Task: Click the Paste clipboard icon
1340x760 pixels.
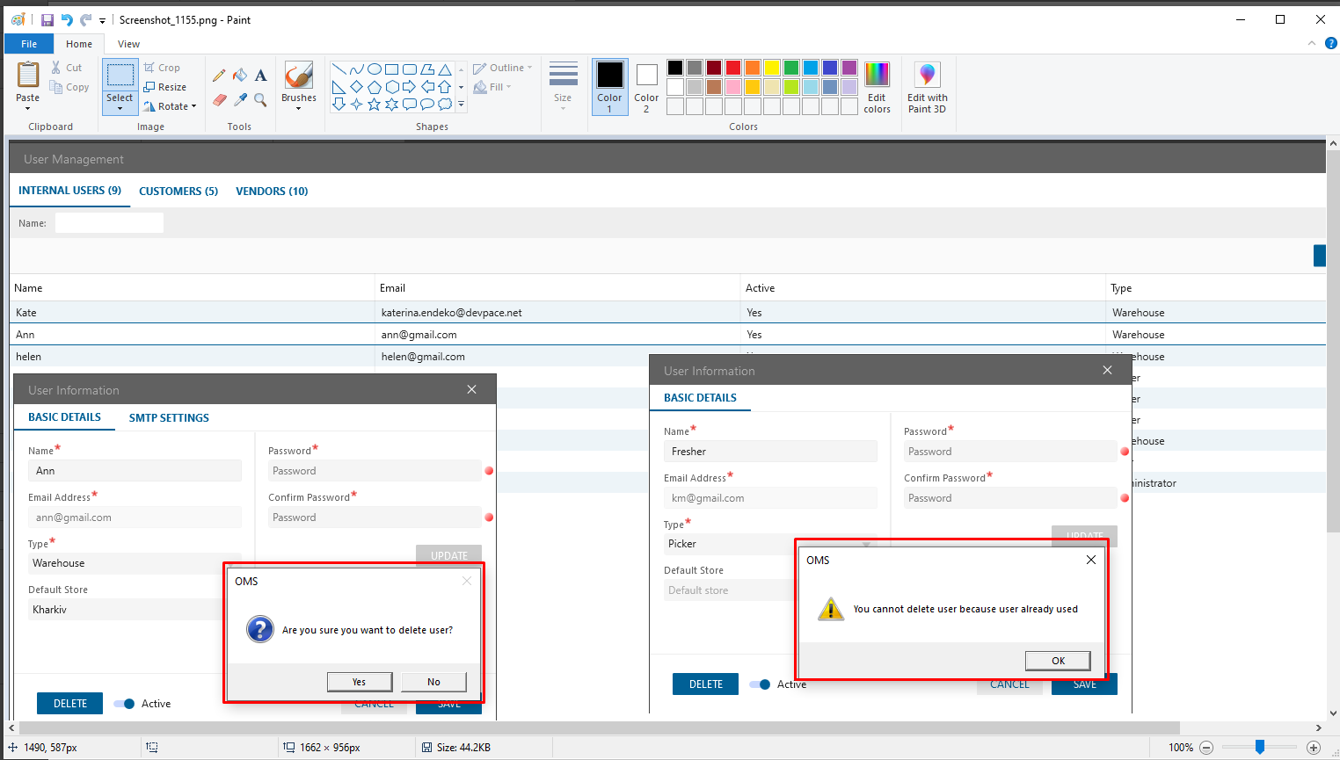Action: pyautogui.click(x=28, y=76)
